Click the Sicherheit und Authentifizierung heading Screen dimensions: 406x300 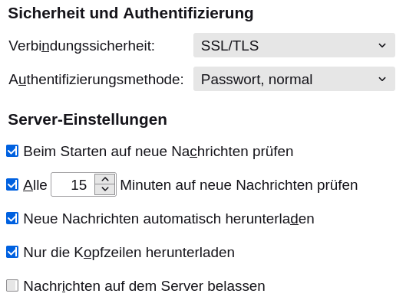pyautogui.click(x=130, y=13)
